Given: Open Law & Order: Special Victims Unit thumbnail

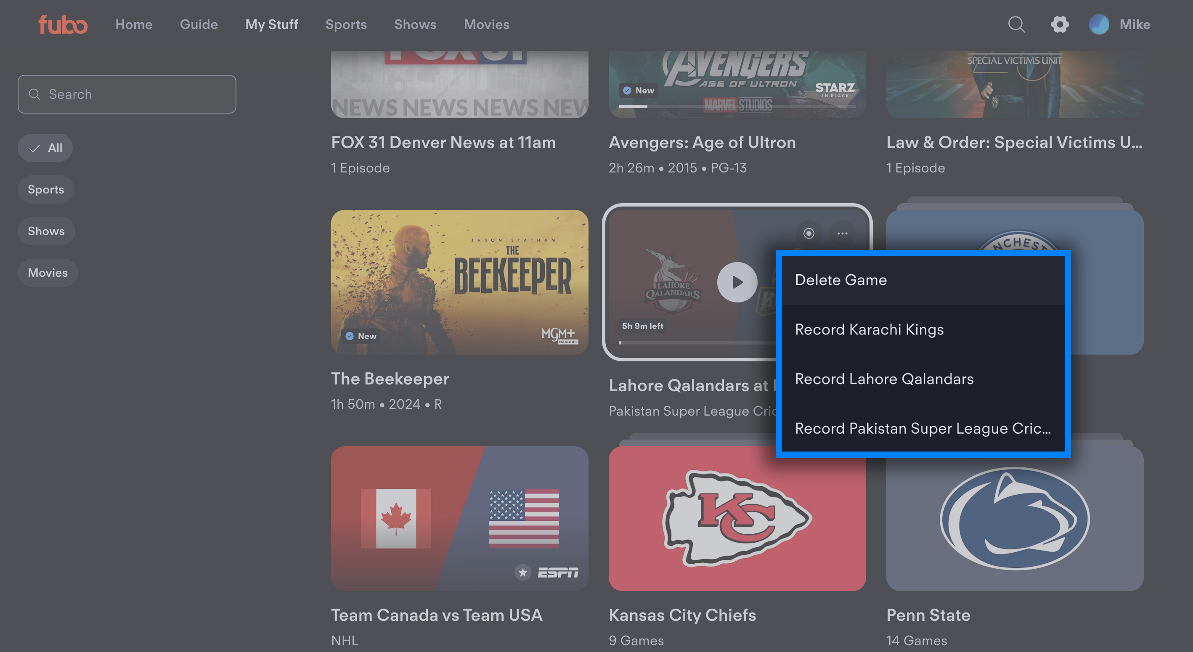Looking at the screenshot, I should click(x=1015, y=84).
